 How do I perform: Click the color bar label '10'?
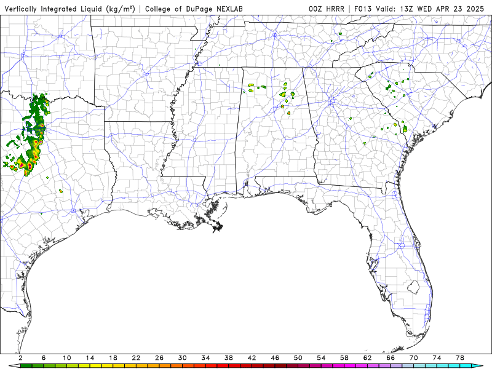[x=67, y=358]
